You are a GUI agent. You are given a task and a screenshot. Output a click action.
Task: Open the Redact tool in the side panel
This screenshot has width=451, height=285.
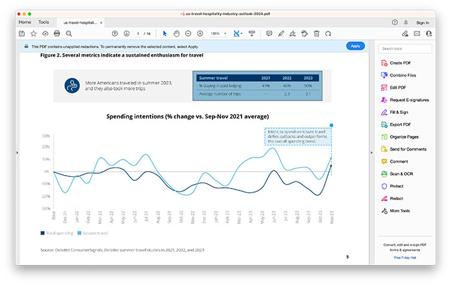(396, 198)
